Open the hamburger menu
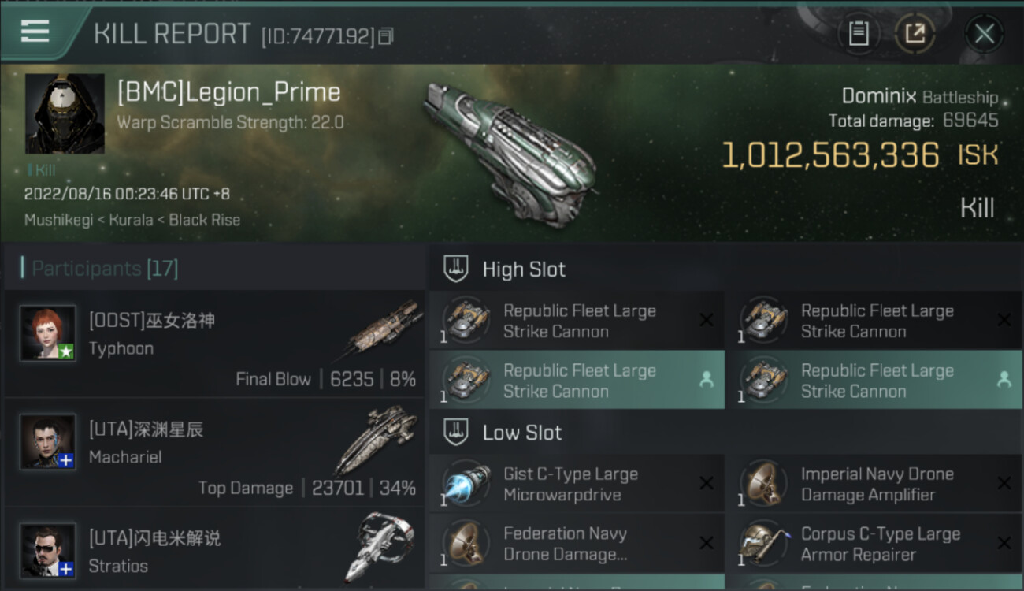1024x591 pixels. tap(35, 32)
